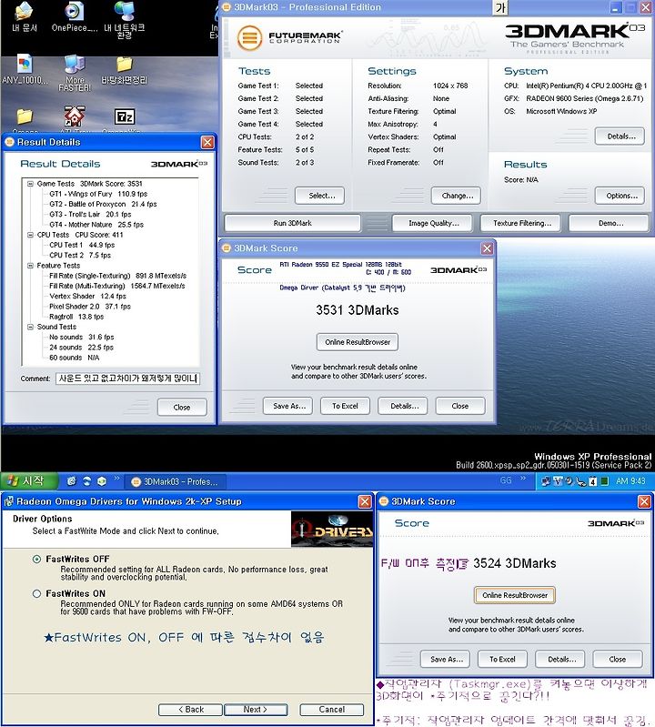The width and height of the screenshot is (655, 727).
Task: Click the taskbar clock AM 9:43
Action: [x=630, y=481]
